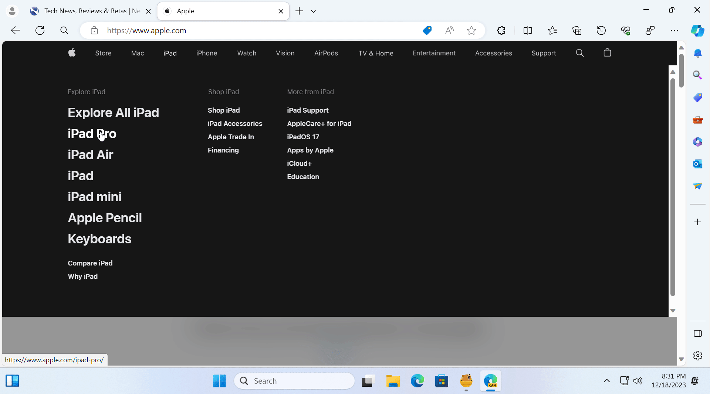710x394 pixels.
Task: Open split screen mode icon
Action: coord(528,30)
